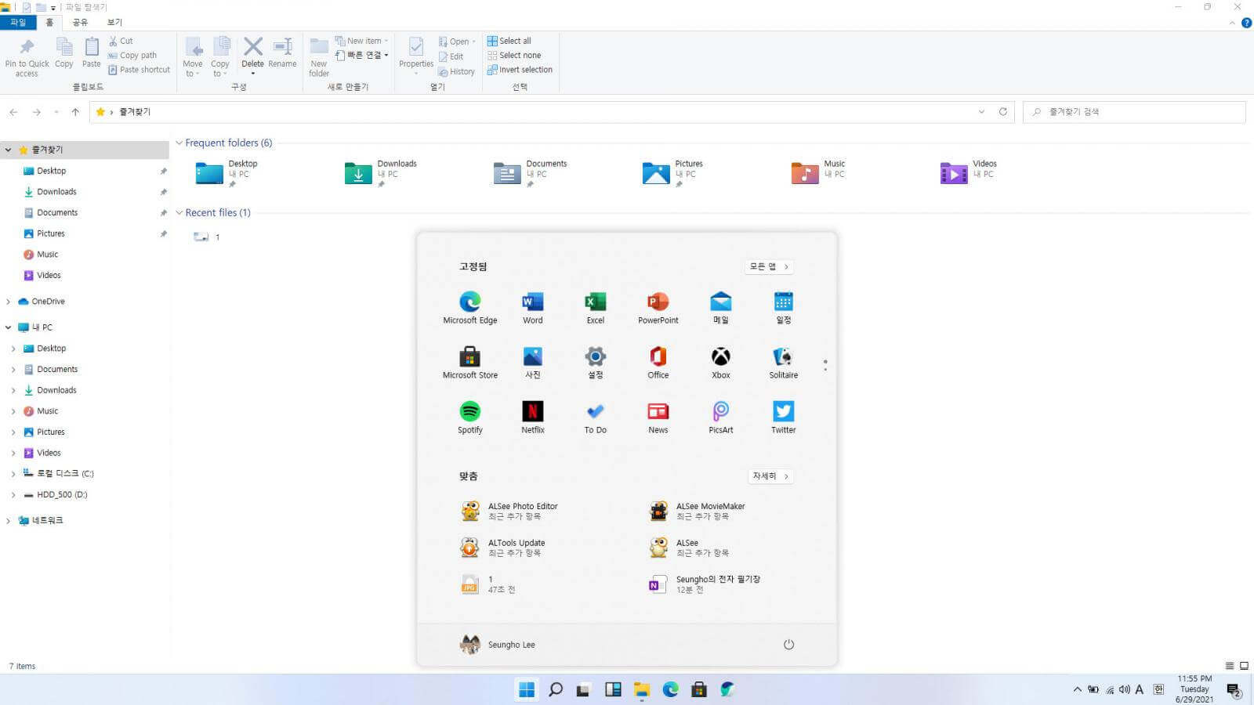Switch to the 홈 ribbon tab

pyautogui.click(x=49, y=22)
